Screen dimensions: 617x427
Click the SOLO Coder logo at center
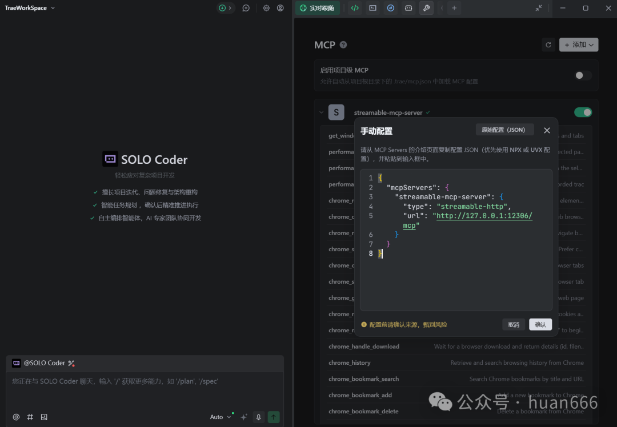110,159
